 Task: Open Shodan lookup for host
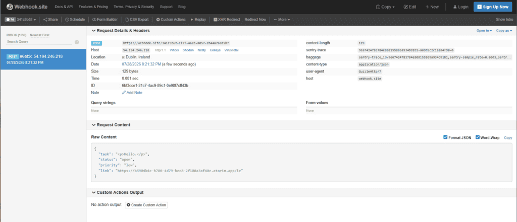[188, 50]
